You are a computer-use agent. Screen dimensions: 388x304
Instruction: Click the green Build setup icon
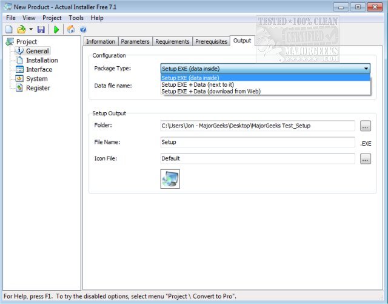click(56, 30)
